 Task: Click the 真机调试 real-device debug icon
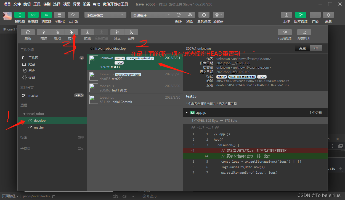click(x=204, y=15)
